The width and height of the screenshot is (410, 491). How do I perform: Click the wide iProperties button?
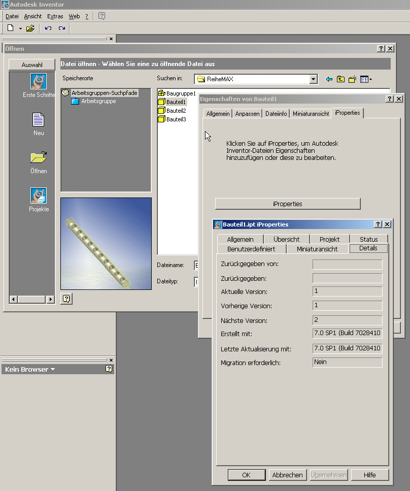click(x=288, y=204)
